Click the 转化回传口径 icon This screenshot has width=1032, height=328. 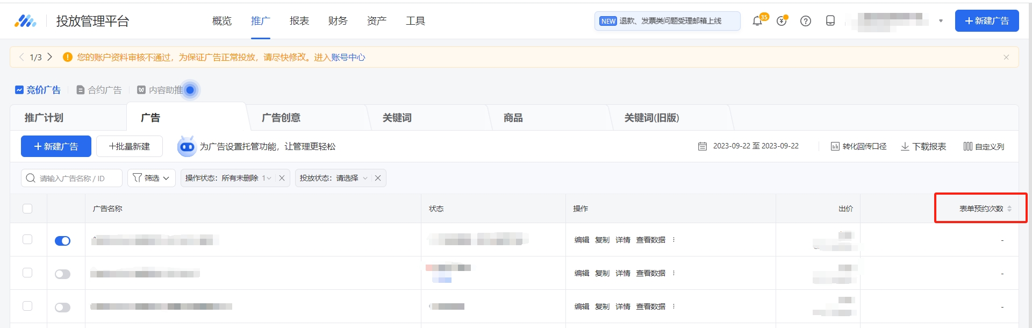pyautogui.click(x=835, y=146)
